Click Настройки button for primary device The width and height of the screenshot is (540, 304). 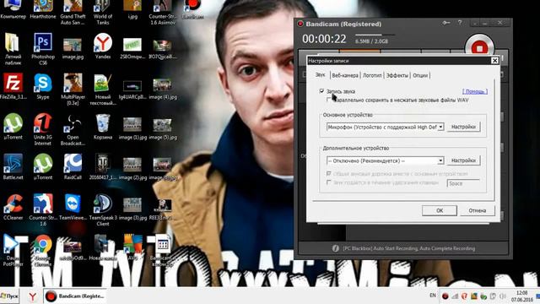(x=463, y=127)
